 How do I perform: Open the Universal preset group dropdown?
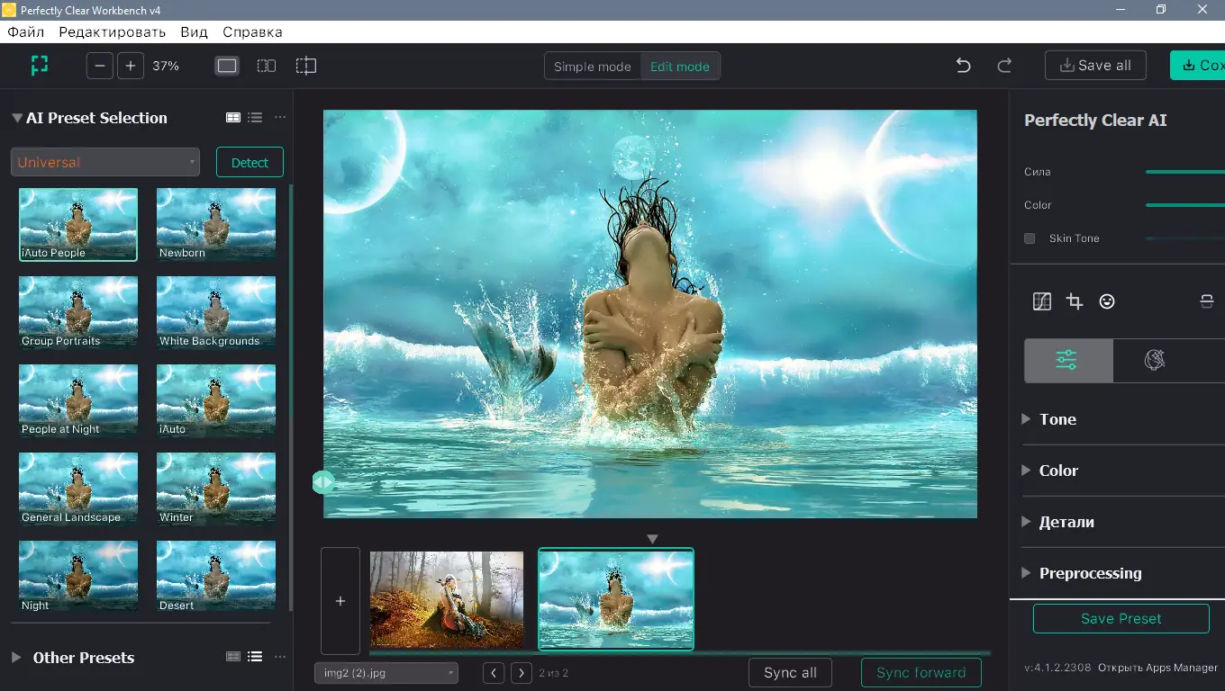pyautogui.click(x=105, y=162)
